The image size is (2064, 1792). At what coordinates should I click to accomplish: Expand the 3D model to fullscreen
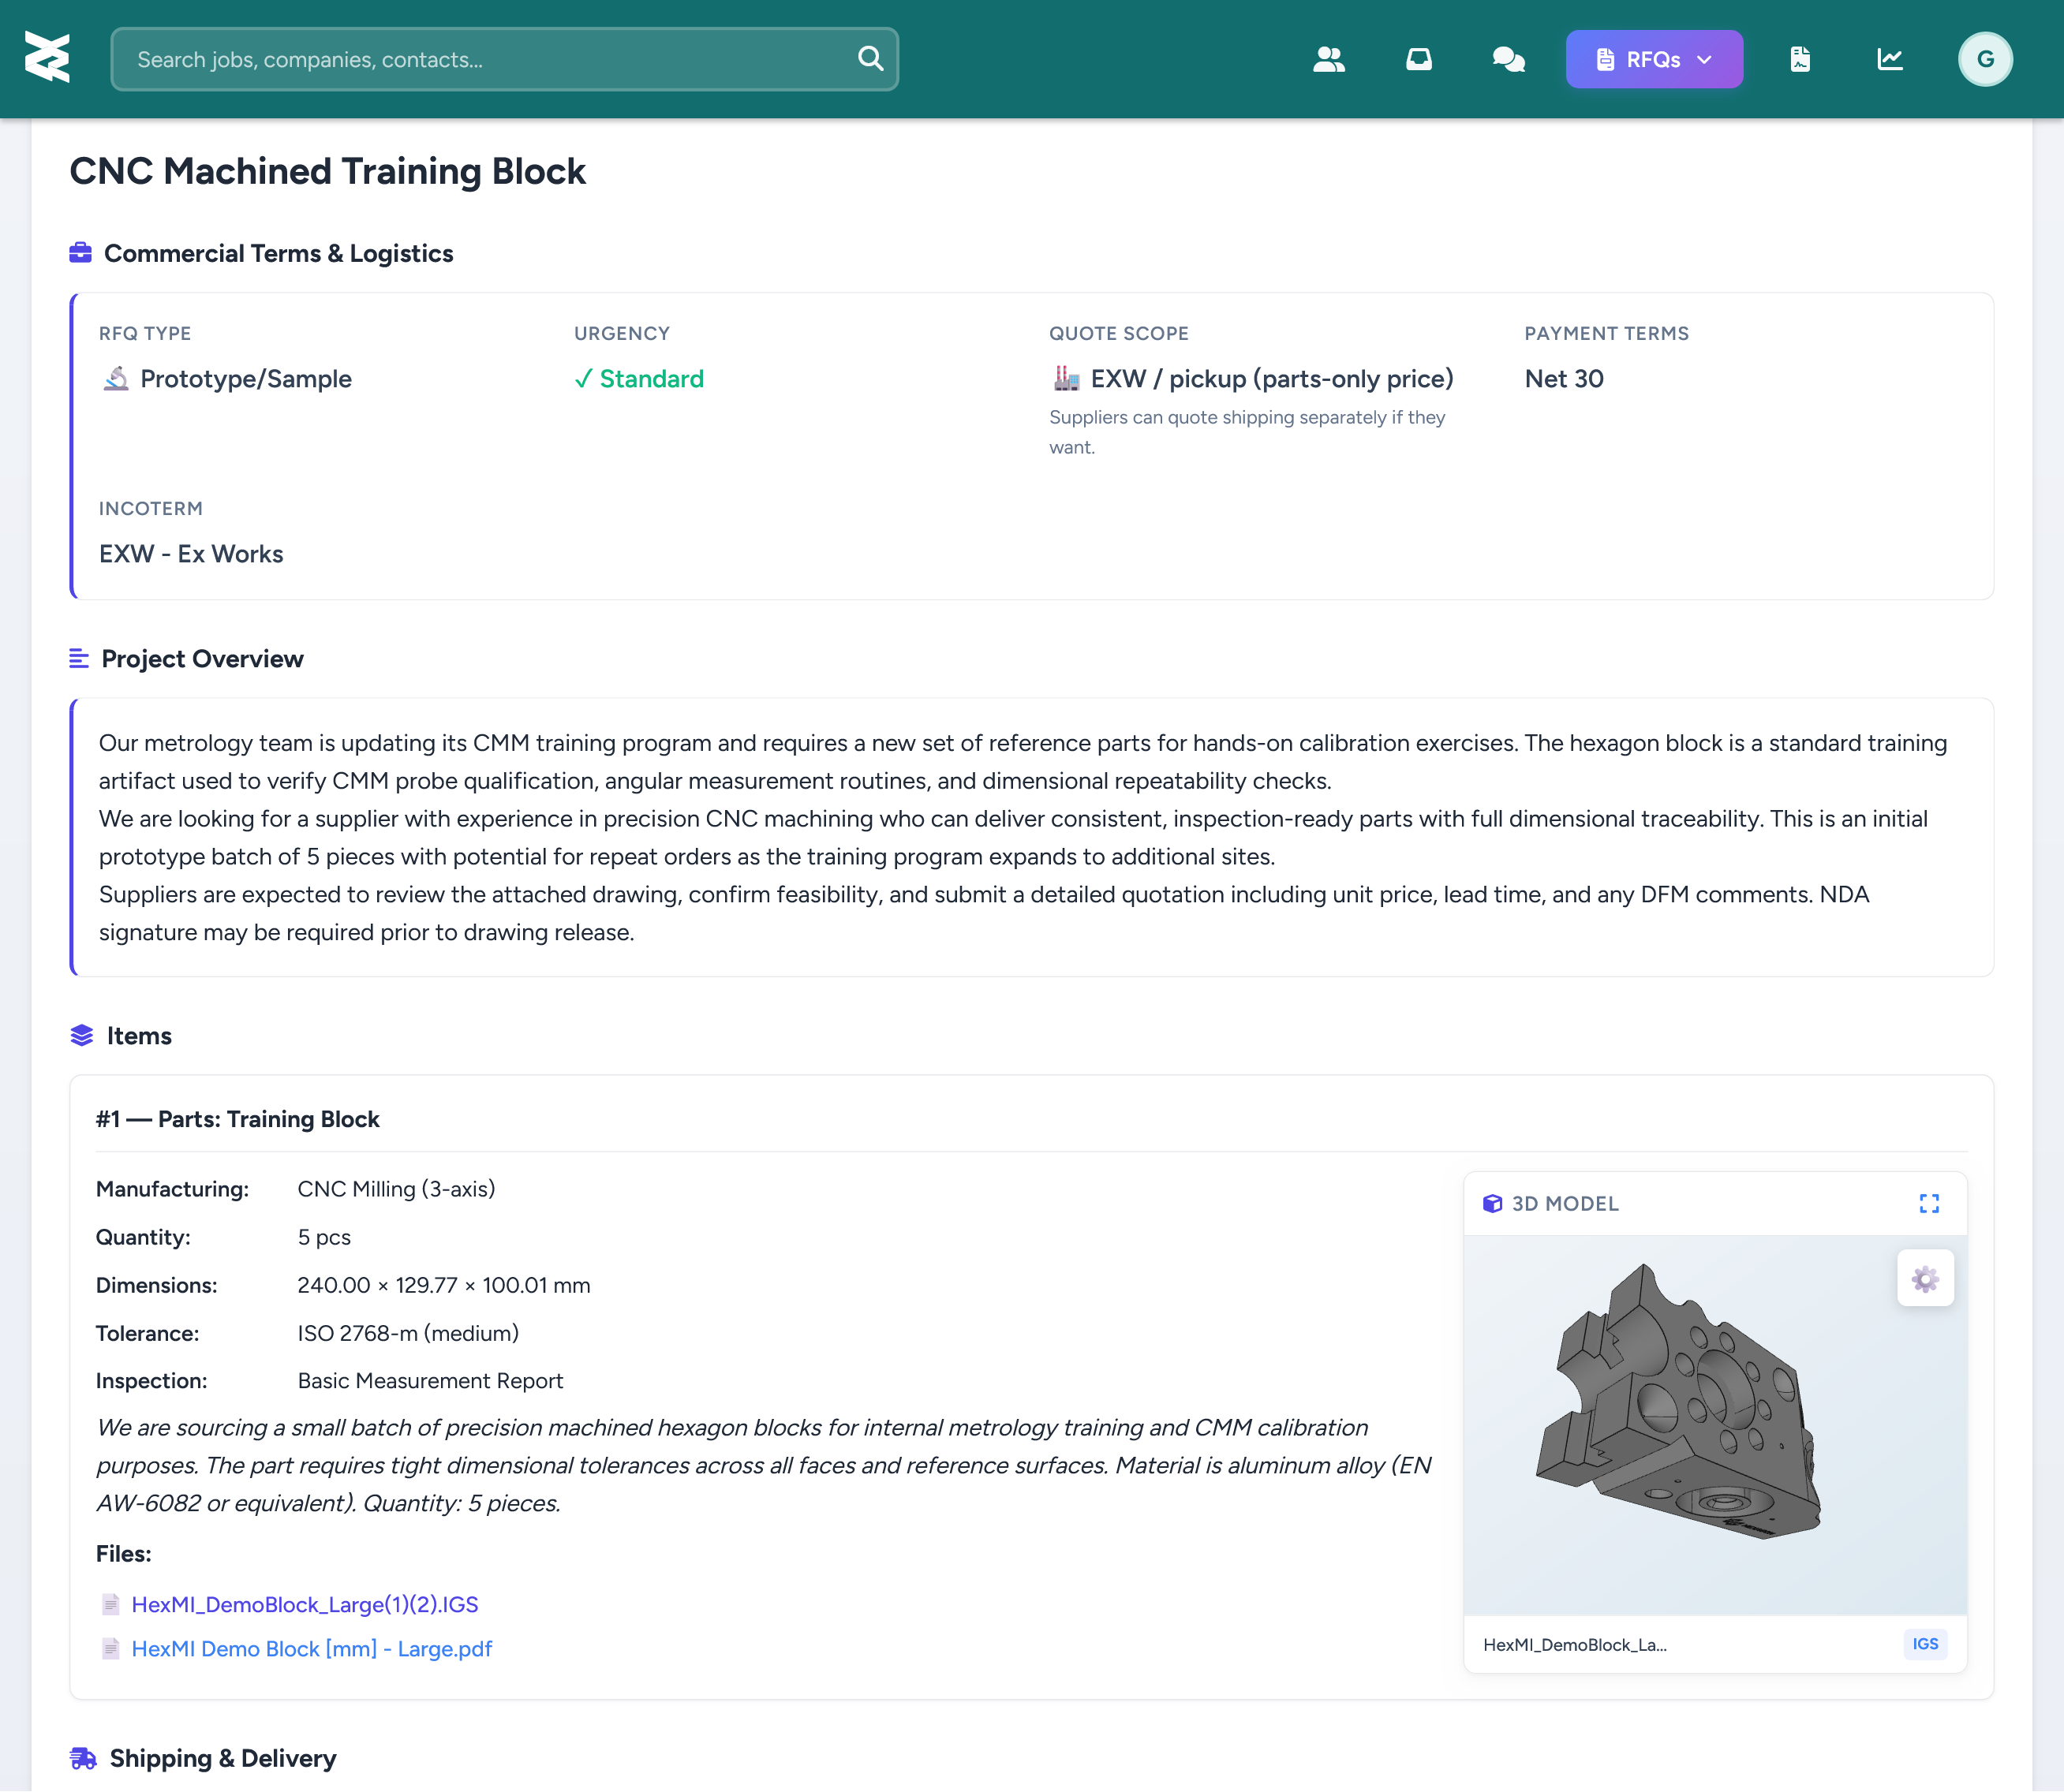click(1929, 1203)
